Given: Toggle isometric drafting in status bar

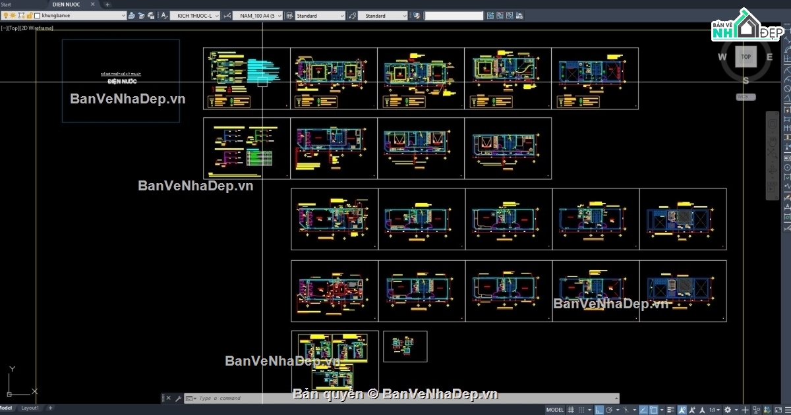Looking at the screenshot, I should point(626,410).
